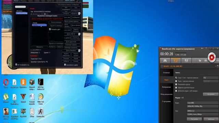This screenshot has height=123, width=219.
Task: Click Закрыть button in team dialog
Action: pos(60,47)
